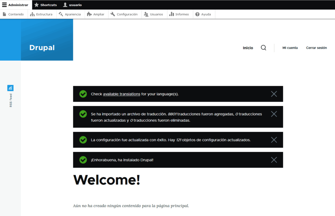The width and height of the screenshot is (335, 216).
Task: Click the usuario person icon
Action: (x=66, y=5)
